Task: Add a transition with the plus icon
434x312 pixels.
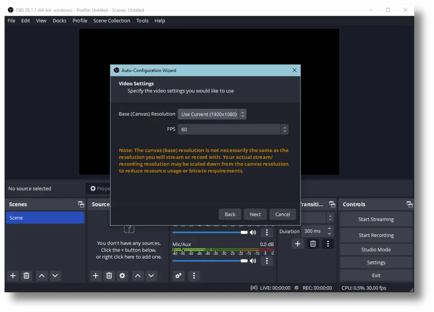Action: click(x=298, y=244)
